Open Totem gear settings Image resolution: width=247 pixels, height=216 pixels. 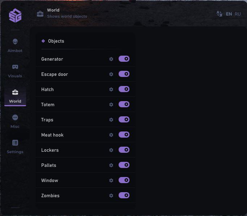click(x=111, y=104)
